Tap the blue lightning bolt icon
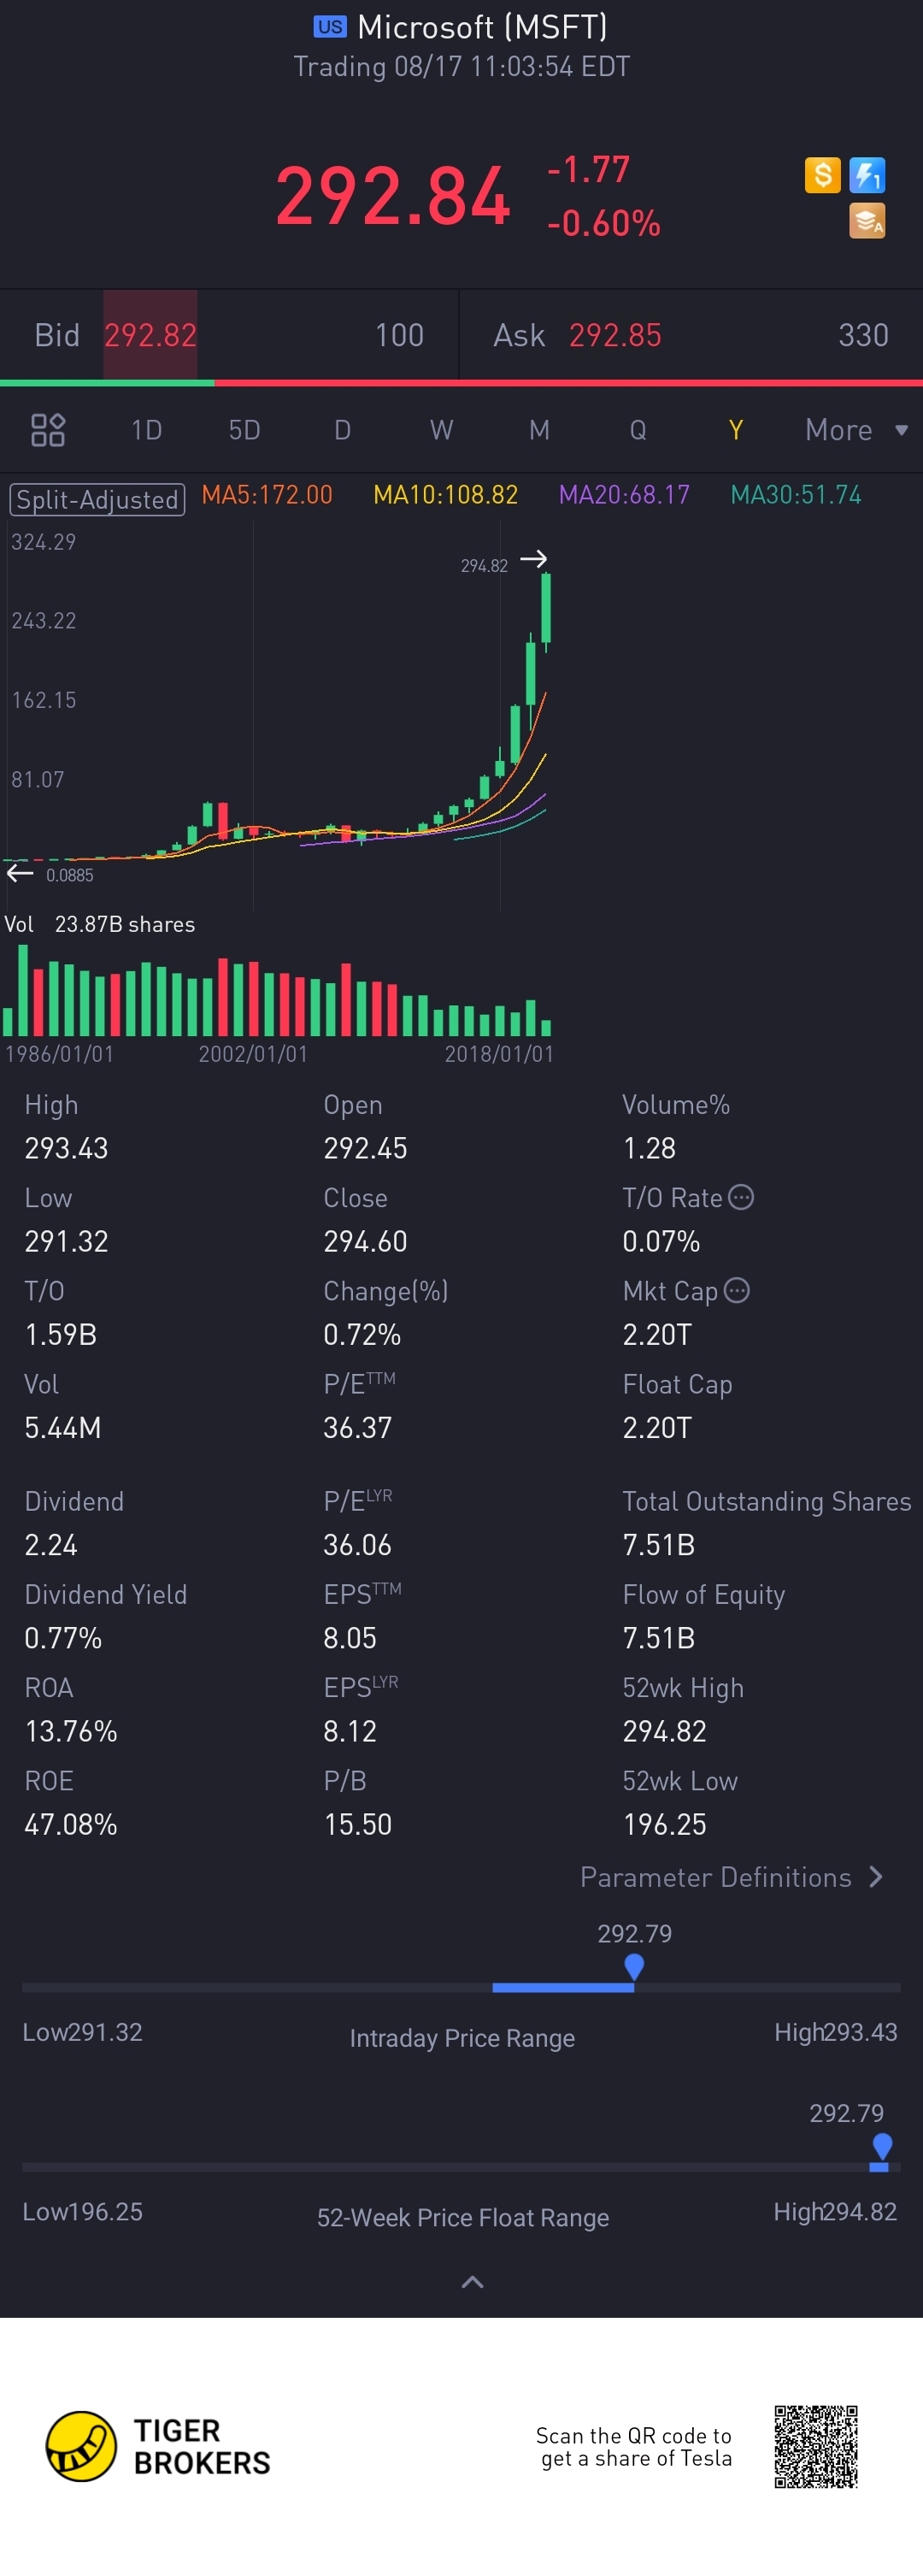Screen dimensions: 923x2576 pyautogui.click(x=867, y=176)
